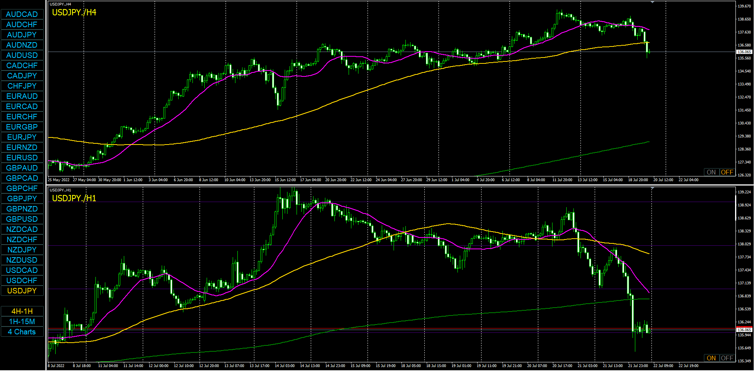Switch to EURJPY
The image size is (754, 371).
[22, 137]
